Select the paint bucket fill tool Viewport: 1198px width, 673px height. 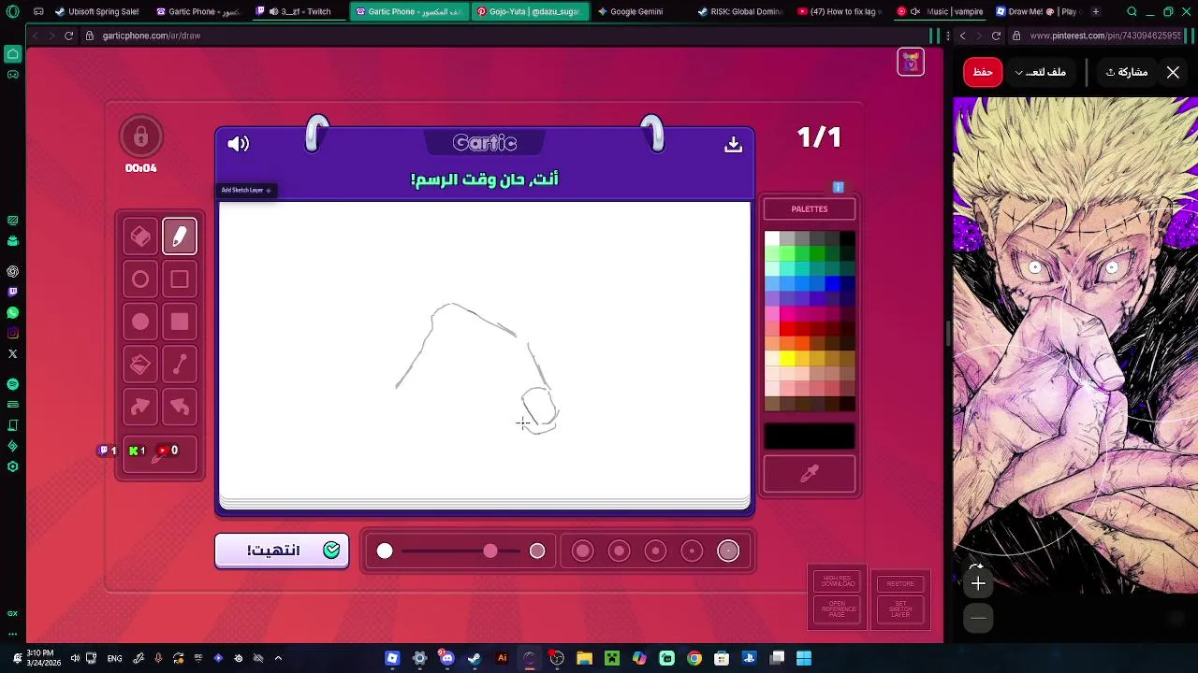coord(140,365)
